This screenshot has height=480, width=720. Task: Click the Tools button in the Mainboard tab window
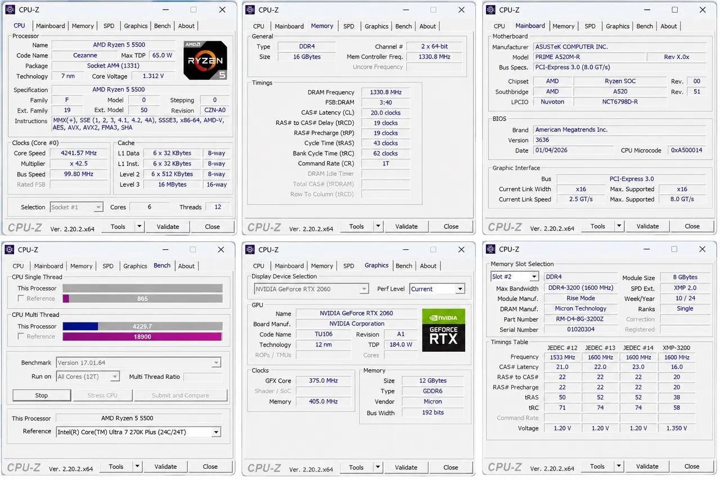598,226
